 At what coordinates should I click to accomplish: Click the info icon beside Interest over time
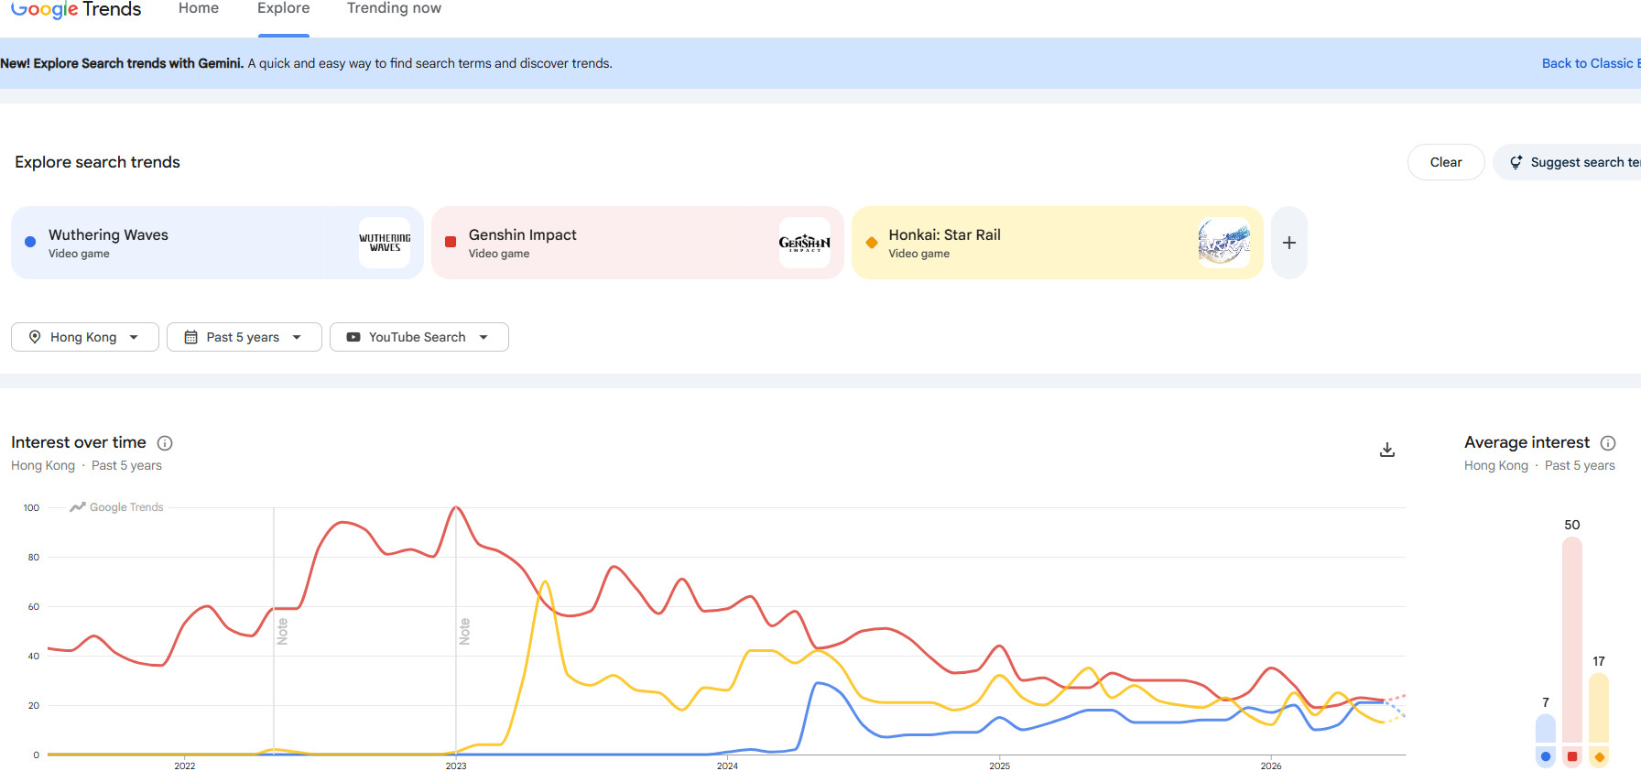point(165,443)
